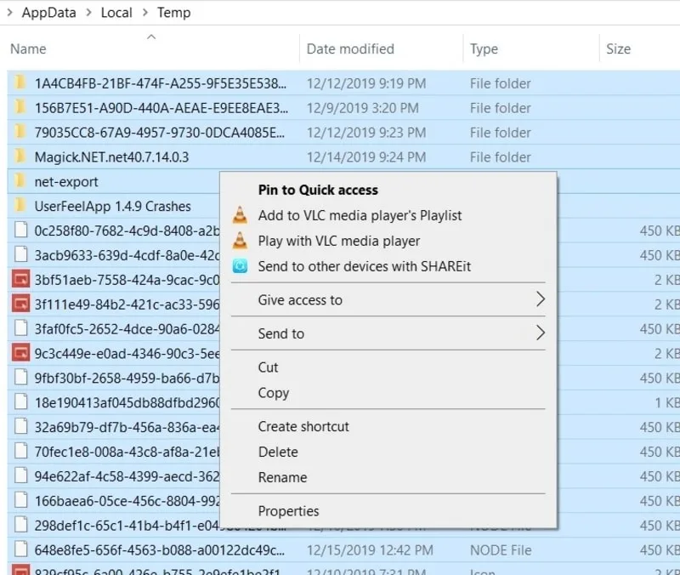Open chevron between Local and Temp
Viewport: 680px width, 575px height.
pyautogui.click(x=145, y=13)
